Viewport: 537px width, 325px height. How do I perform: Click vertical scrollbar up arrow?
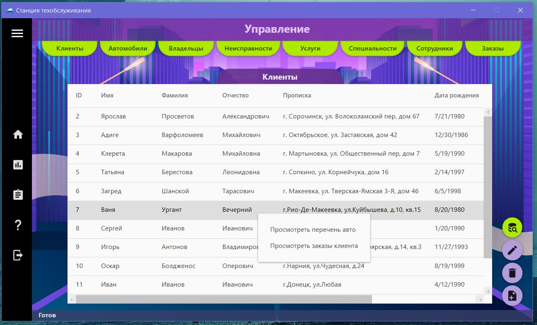pyautogui.click(x=488, y=112)
